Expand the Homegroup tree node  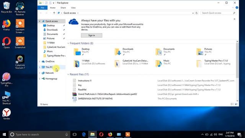click(40, 79)
